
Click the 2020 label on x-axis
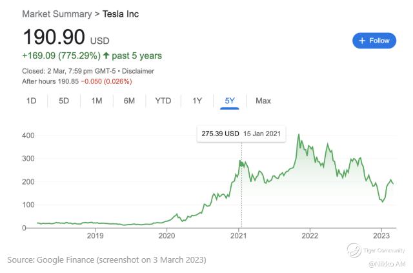pos(167,236)
